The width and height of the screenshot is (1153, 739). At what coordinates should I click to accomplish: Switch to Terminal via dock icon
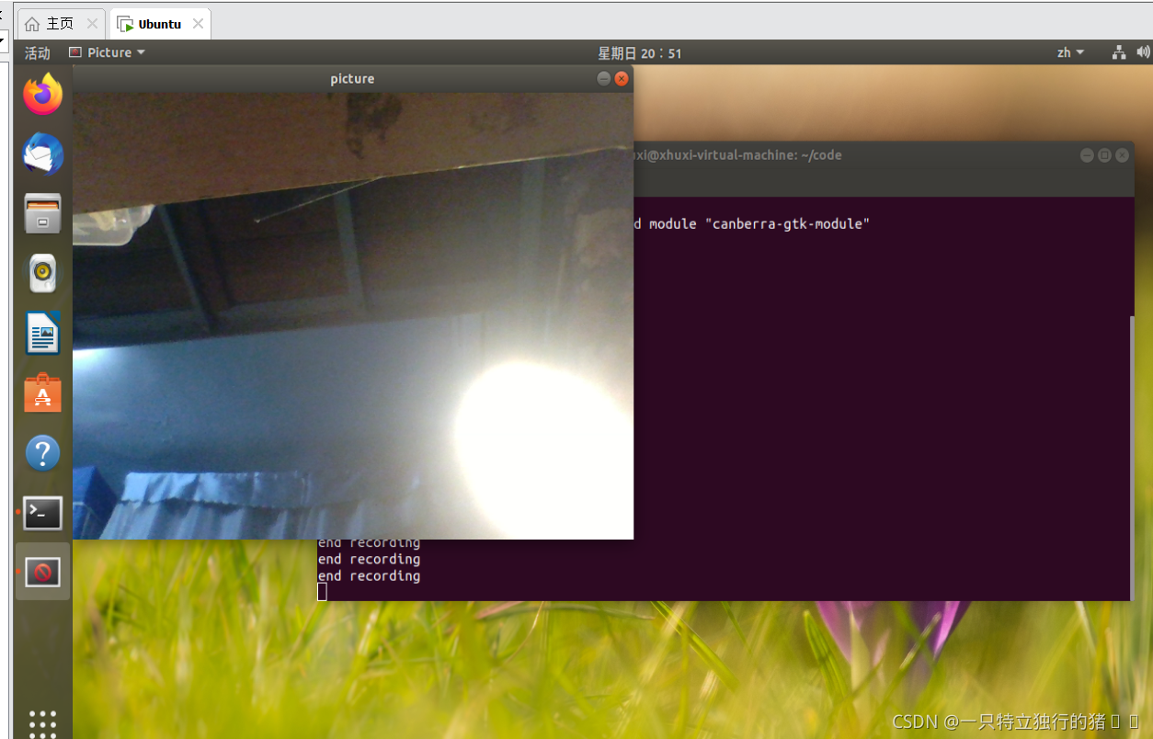tap(42, 513)
